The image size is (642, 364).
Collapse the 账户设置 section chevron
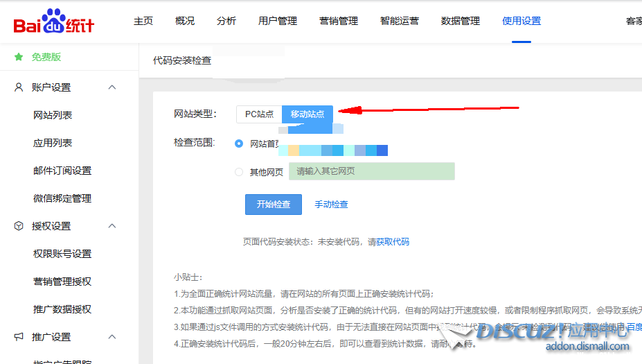112,87
